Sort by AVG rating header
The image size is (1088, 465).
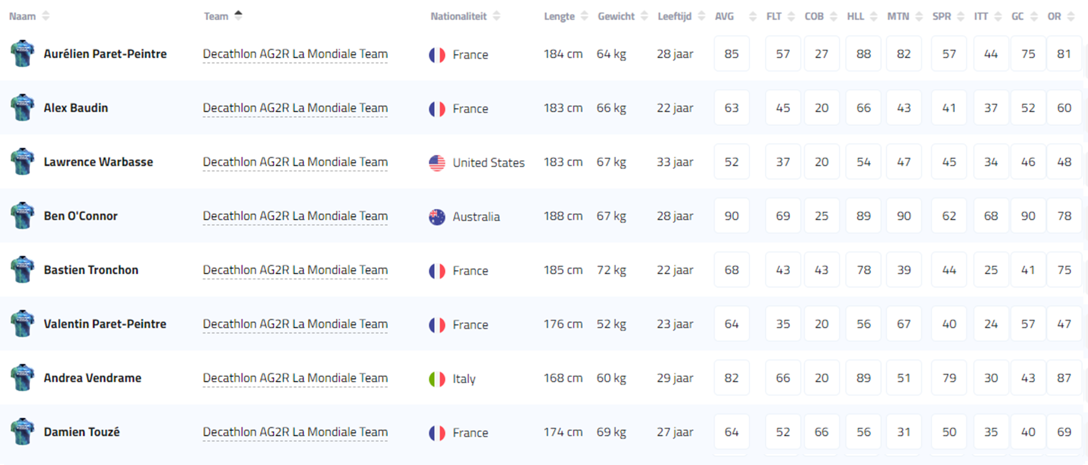[x=752, y=16]
